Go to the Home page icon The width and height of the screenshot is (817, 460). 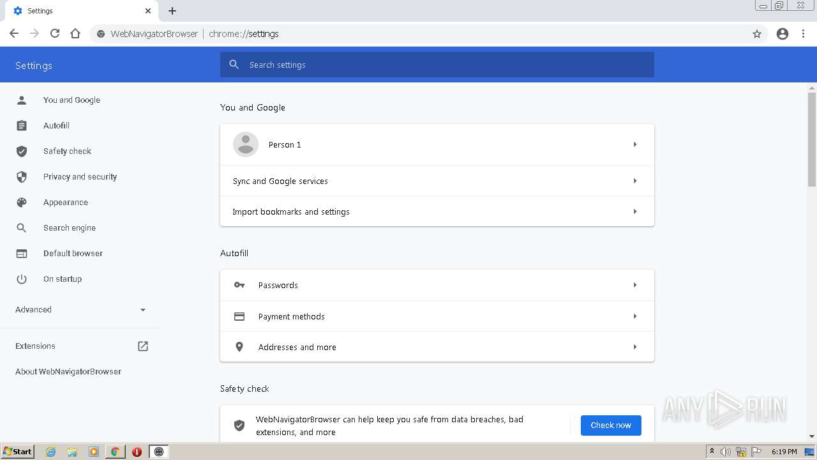click(x=75, y=34)
